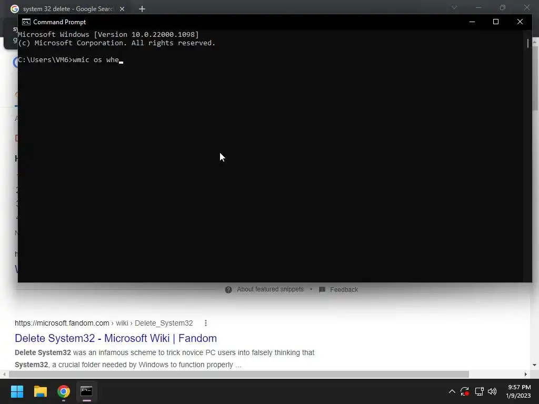Click the page scrollbar's down arrow in Chrome
The height and width of the screenshot is (404, 539).
(535, 365)
